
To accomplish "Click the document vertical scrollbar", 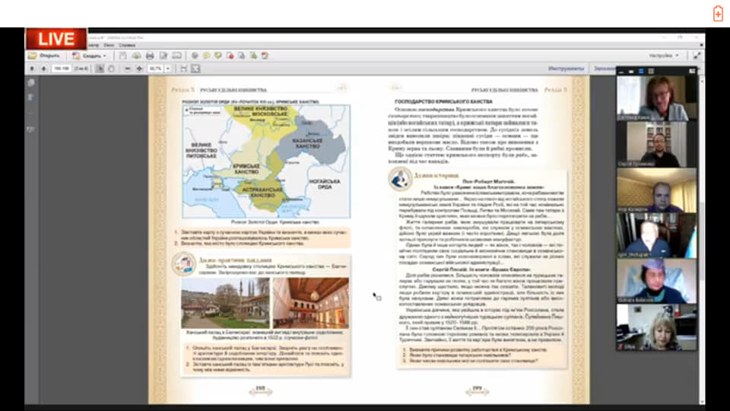I will pyautogui.click(x=702, y=240).
